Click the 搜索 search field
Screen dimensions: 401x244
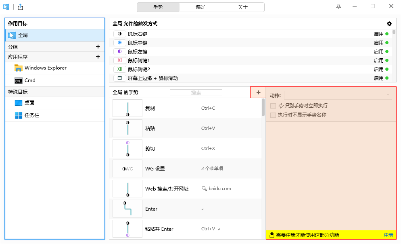196,92
